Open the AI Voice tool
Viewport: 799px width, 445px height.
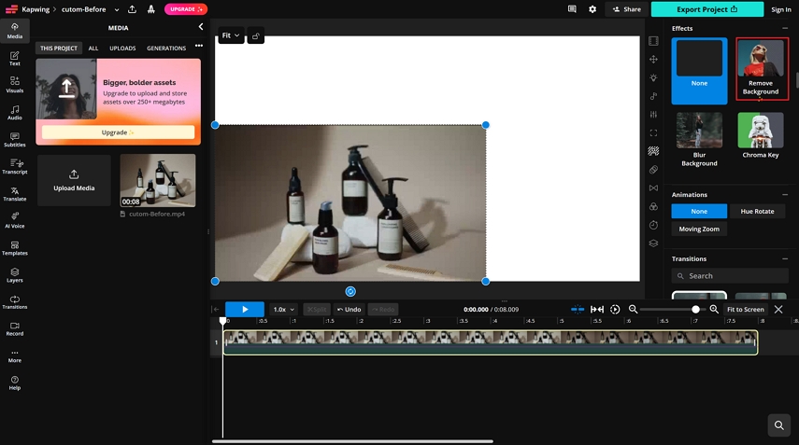(15, 220)
